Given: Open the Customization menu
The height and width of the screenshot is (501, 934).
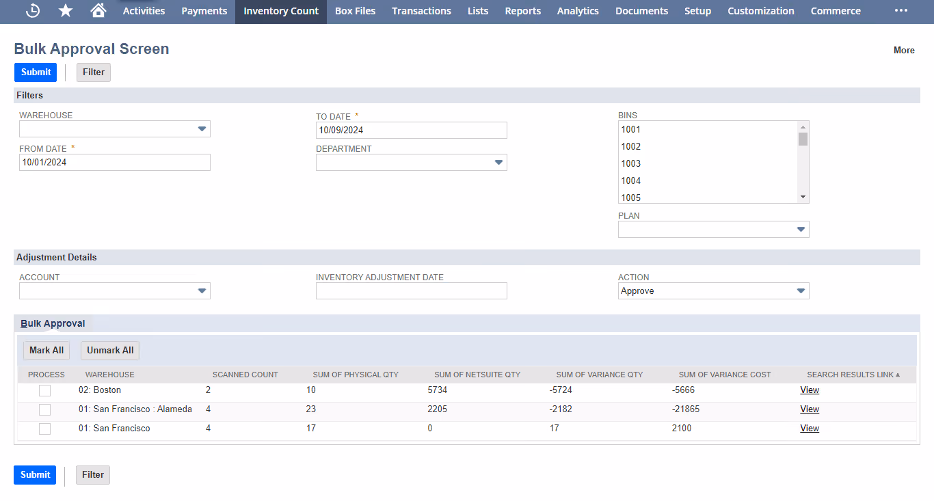Looking at the screenshot, I should click(761, 11).
